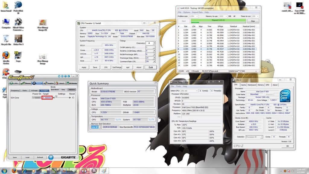
Task: Click the Mozilla Firefox desktop icon
Action: [6, 56]
